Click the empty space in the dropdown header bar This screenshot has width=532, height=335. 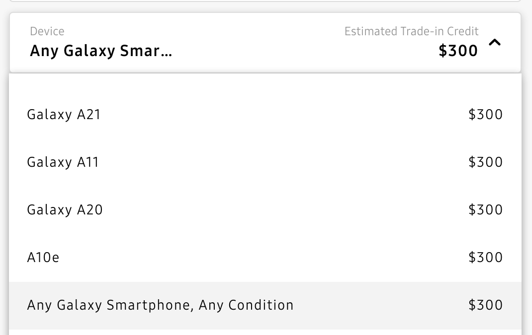pyautogui.click(x=259, y=43)
